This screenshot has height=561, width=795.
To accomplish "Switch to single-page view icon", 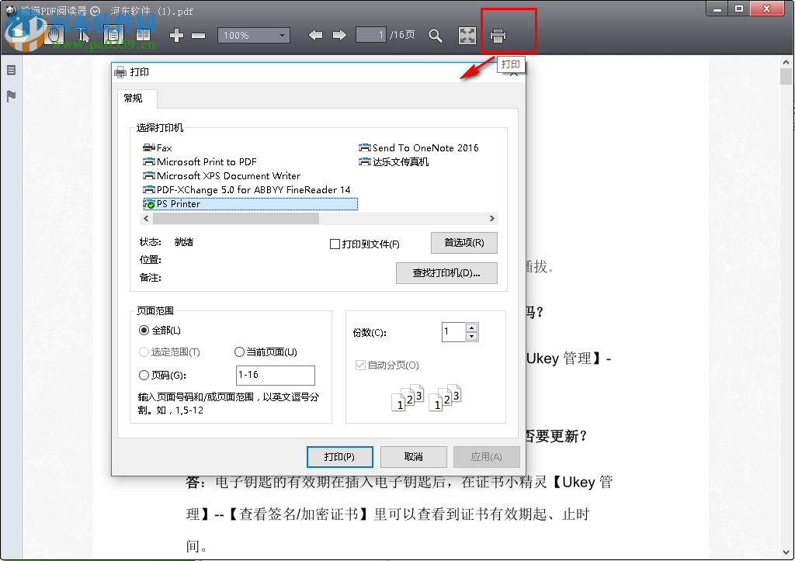I will (x=113, y=34).
